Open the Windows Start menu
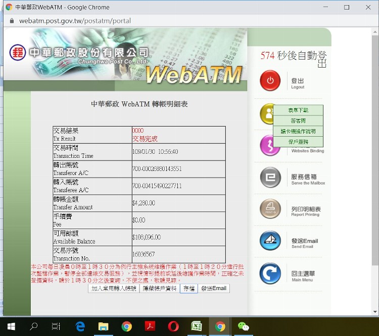 coord(11,326)
